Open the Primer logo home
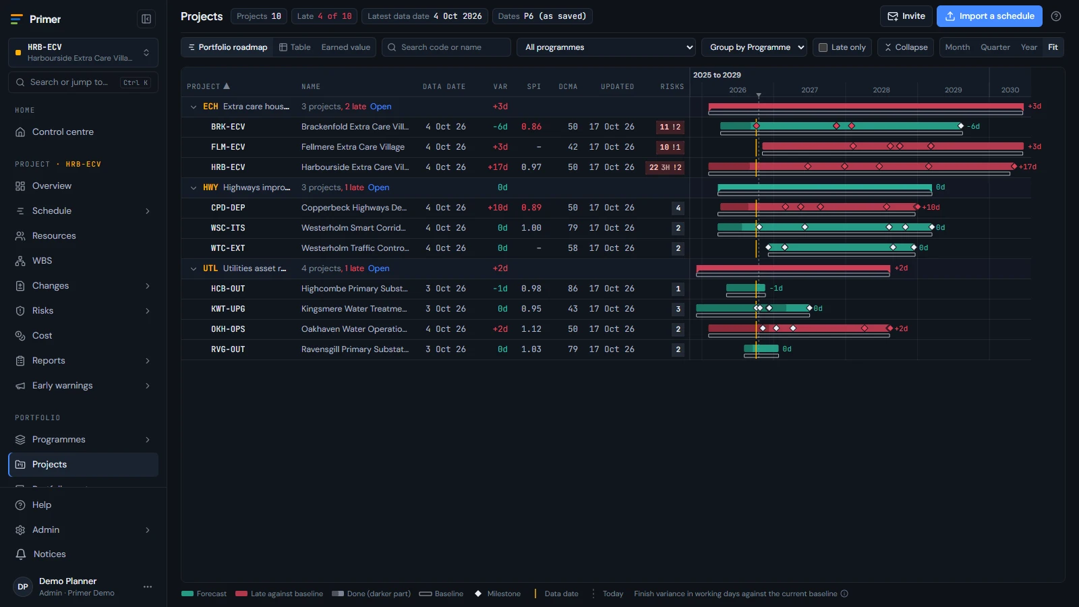The height and width of the screenshot is (607, 1079). [36, 19]
